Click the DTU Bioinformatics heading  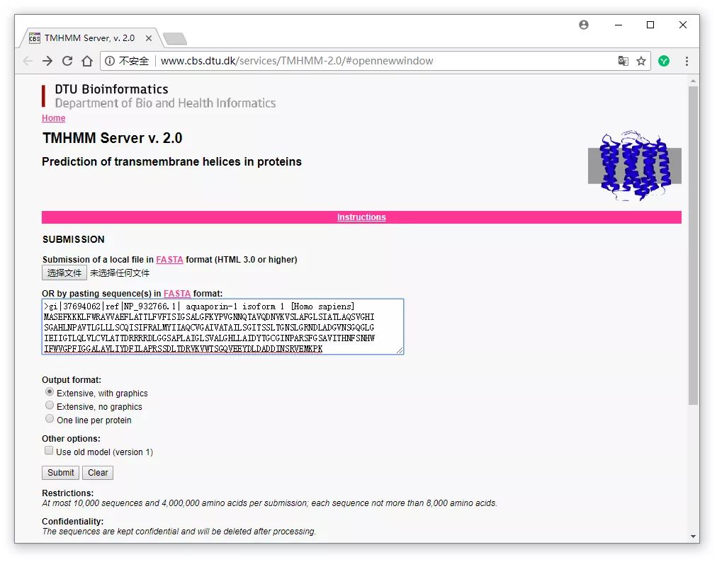111,89
